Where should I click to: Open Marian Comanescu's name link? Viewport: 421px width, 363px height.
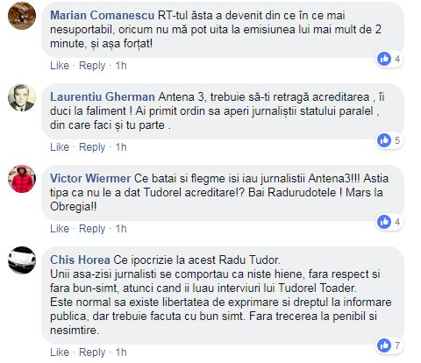click(102, 16)
